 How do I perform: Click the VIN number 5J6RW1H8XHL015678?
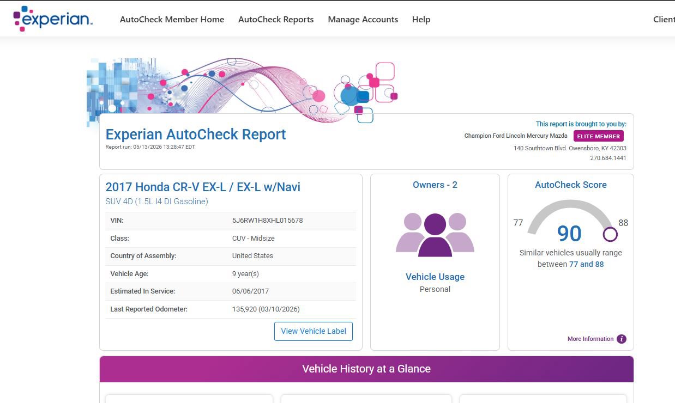[268, 221]
